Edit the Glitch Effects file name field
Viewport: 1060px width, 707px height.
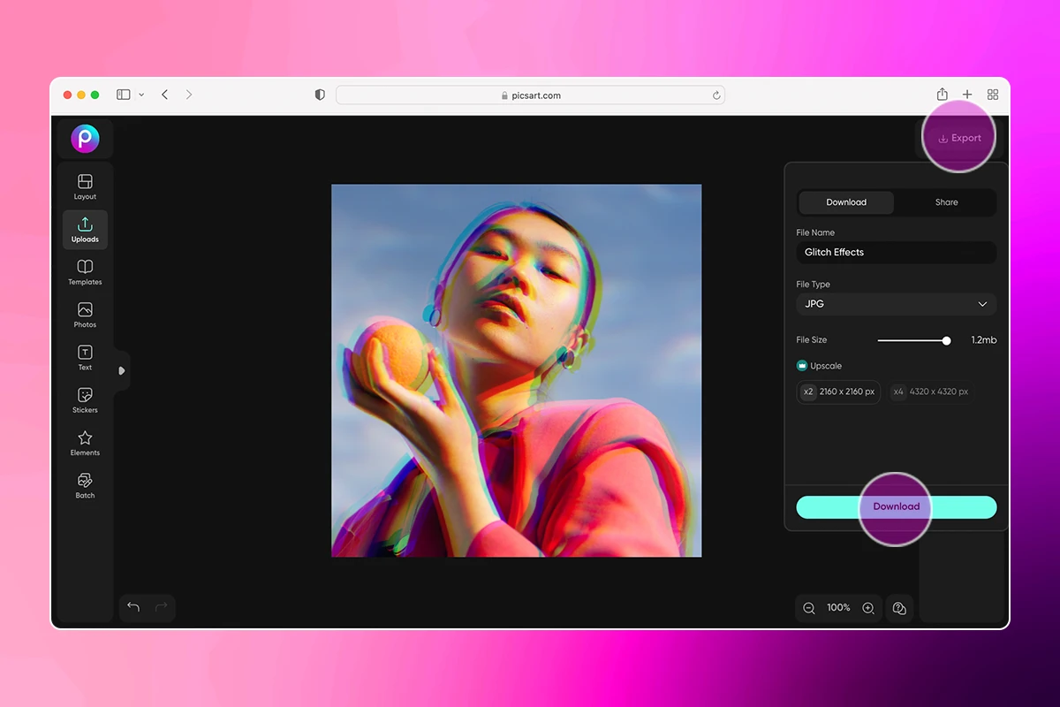[896, 252]
